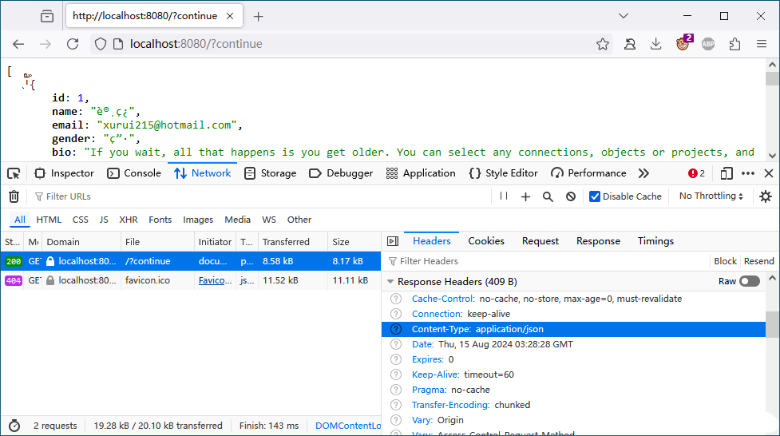Click the Filter Headers input
This screenshot has height=436, width=780.
[x=545, y=261]
